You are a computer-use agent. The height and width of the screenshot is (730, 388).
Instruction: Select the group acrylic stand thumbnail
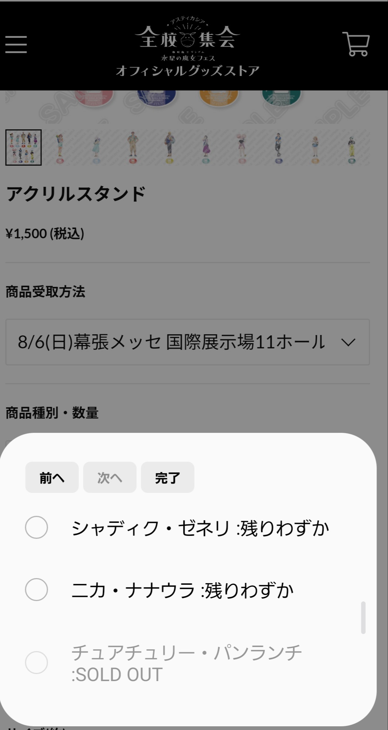23,147
